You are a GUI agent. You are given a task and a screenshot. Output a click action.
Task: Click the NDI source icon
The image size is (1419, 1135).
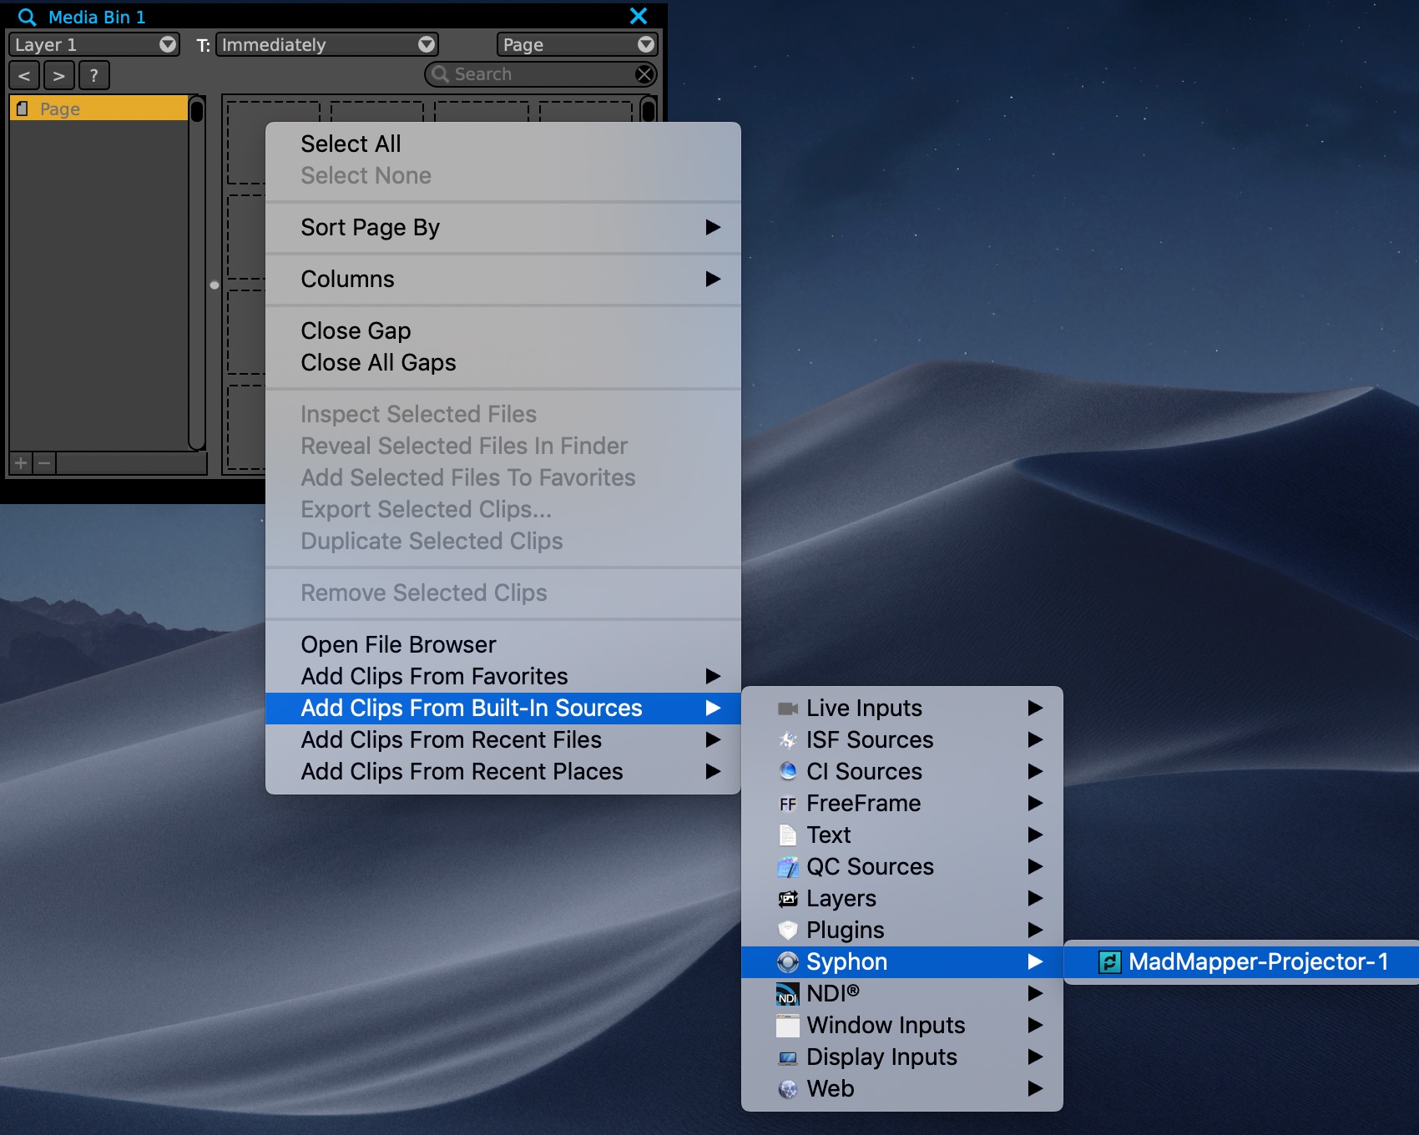(x=787, y=994)
